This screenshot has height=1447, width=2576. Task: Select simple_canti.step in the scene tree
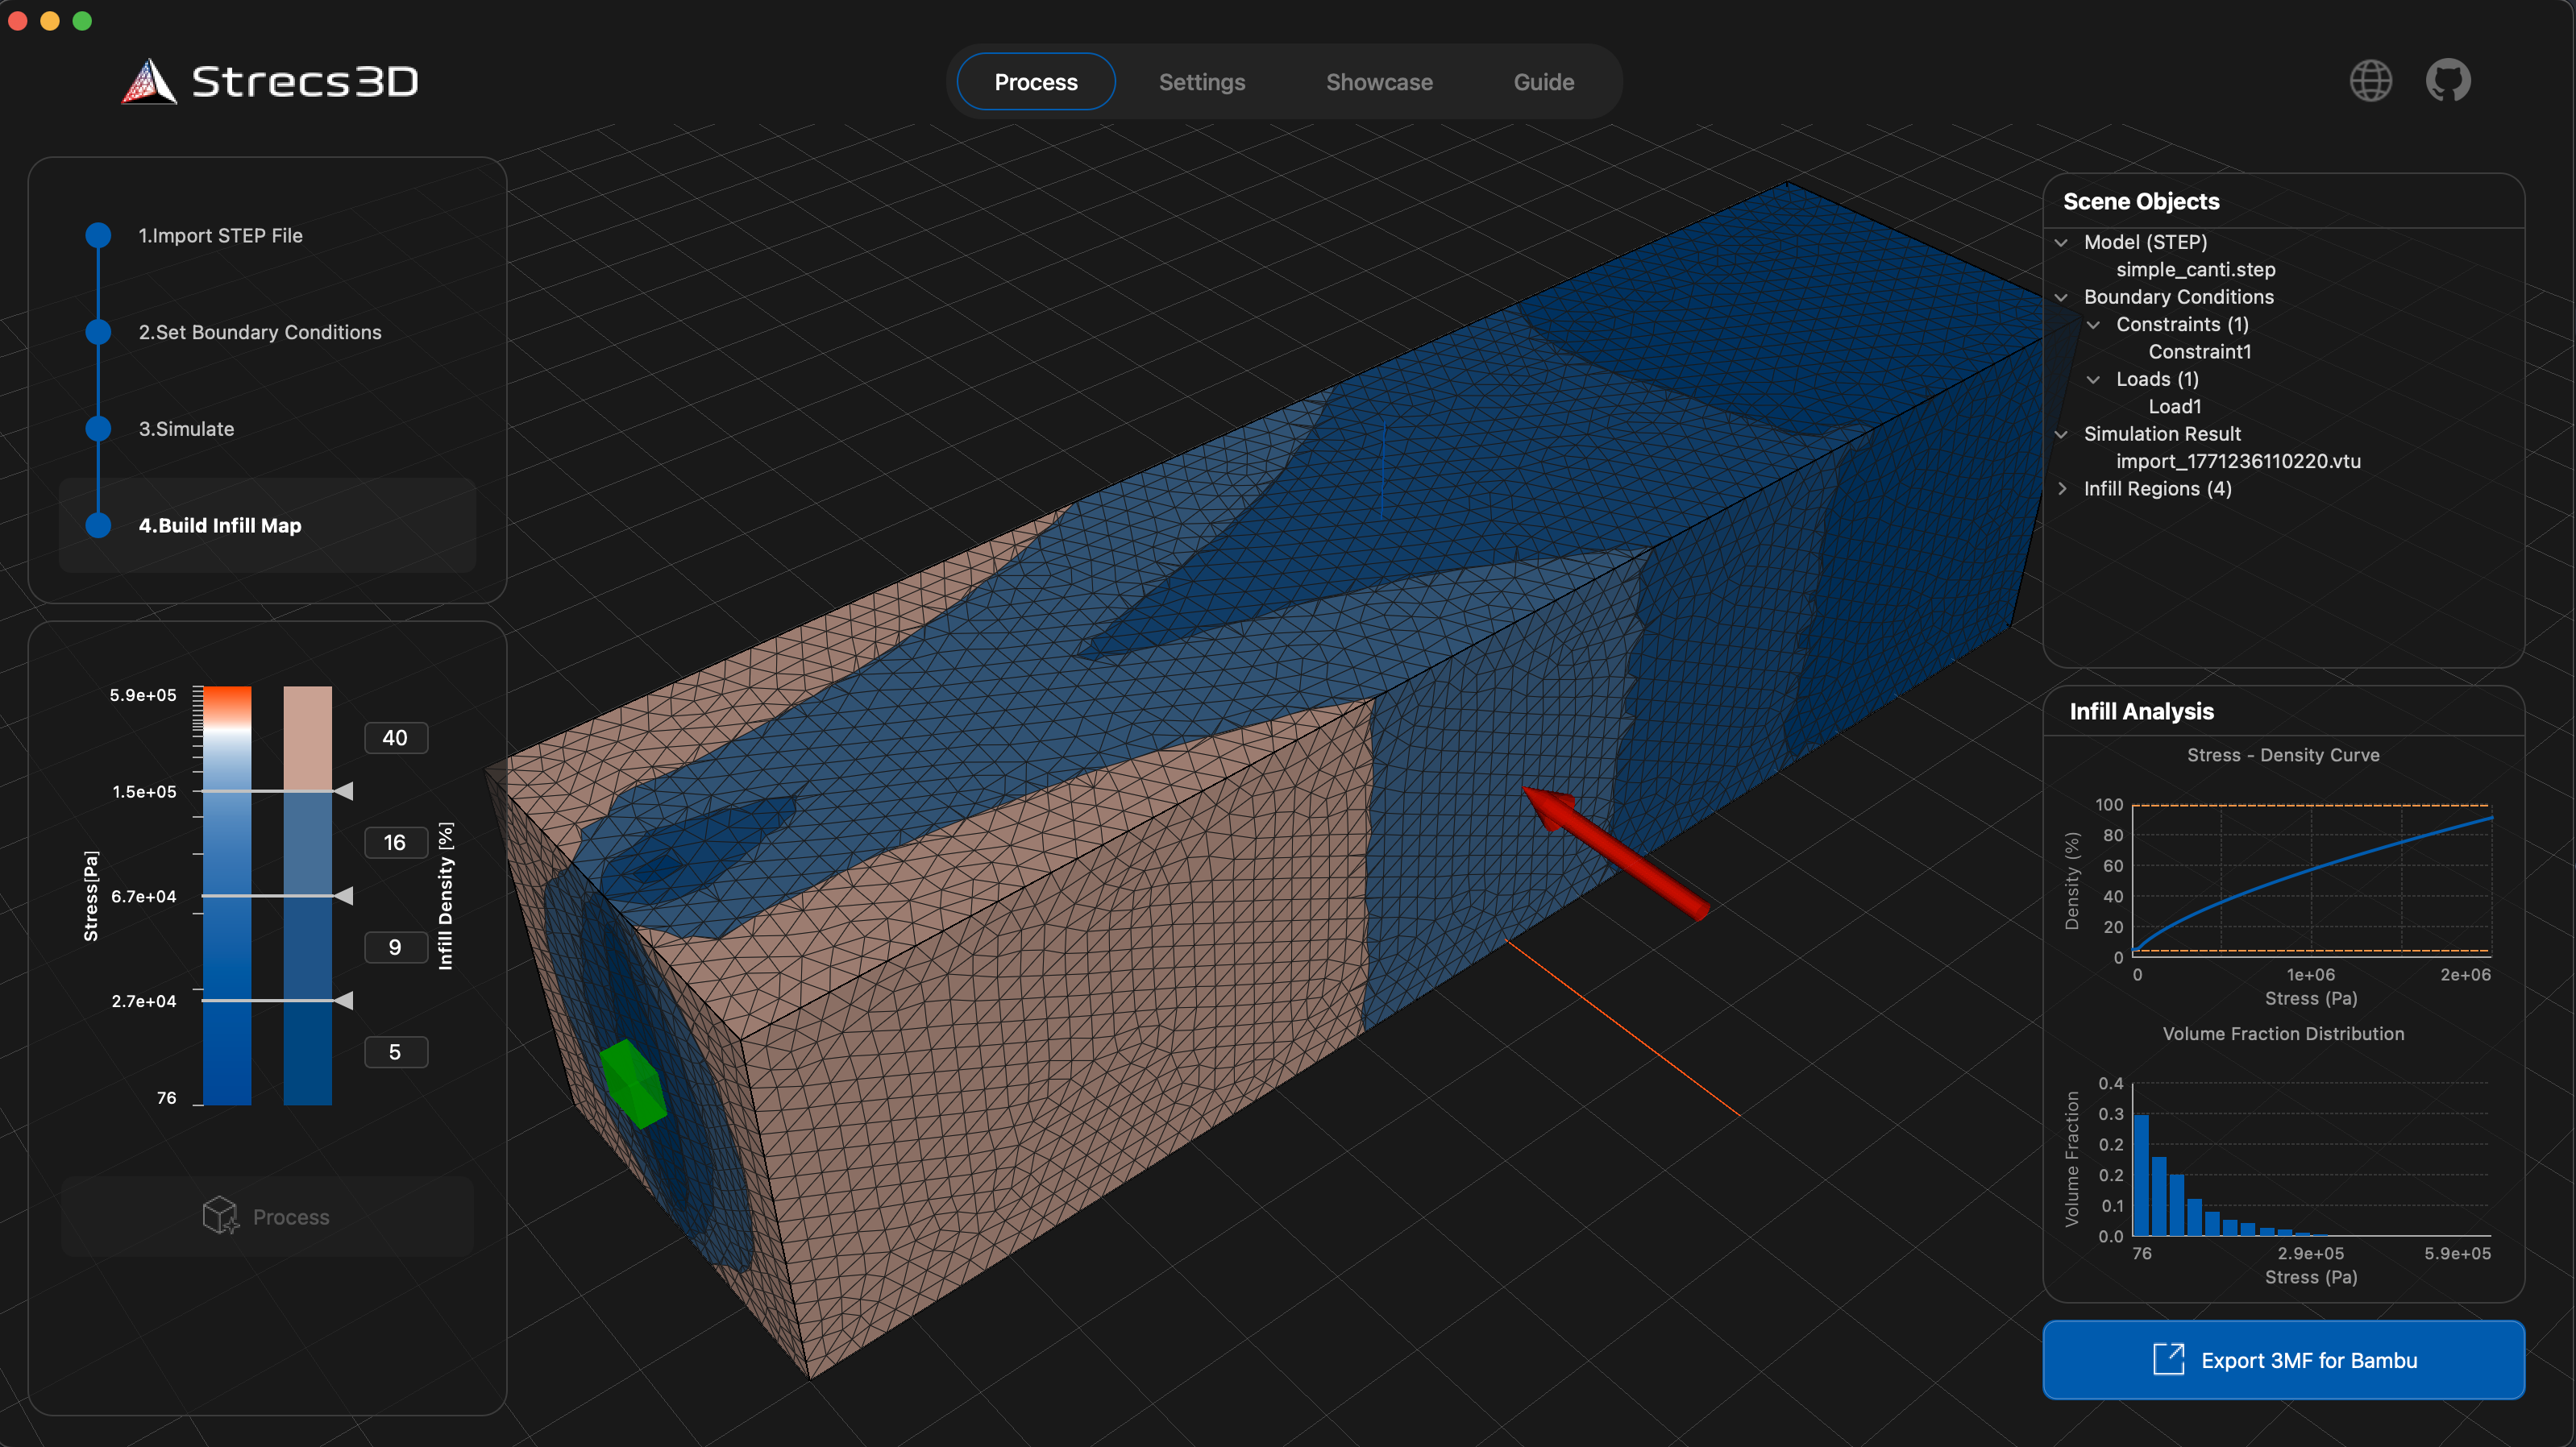[x=2196, y=269]
